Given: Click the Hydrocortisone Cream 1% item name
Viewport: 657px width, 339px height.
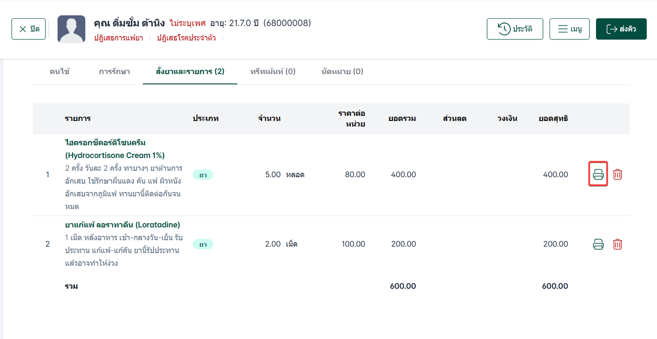Looking at the screenshot, I should click(115, 149).
